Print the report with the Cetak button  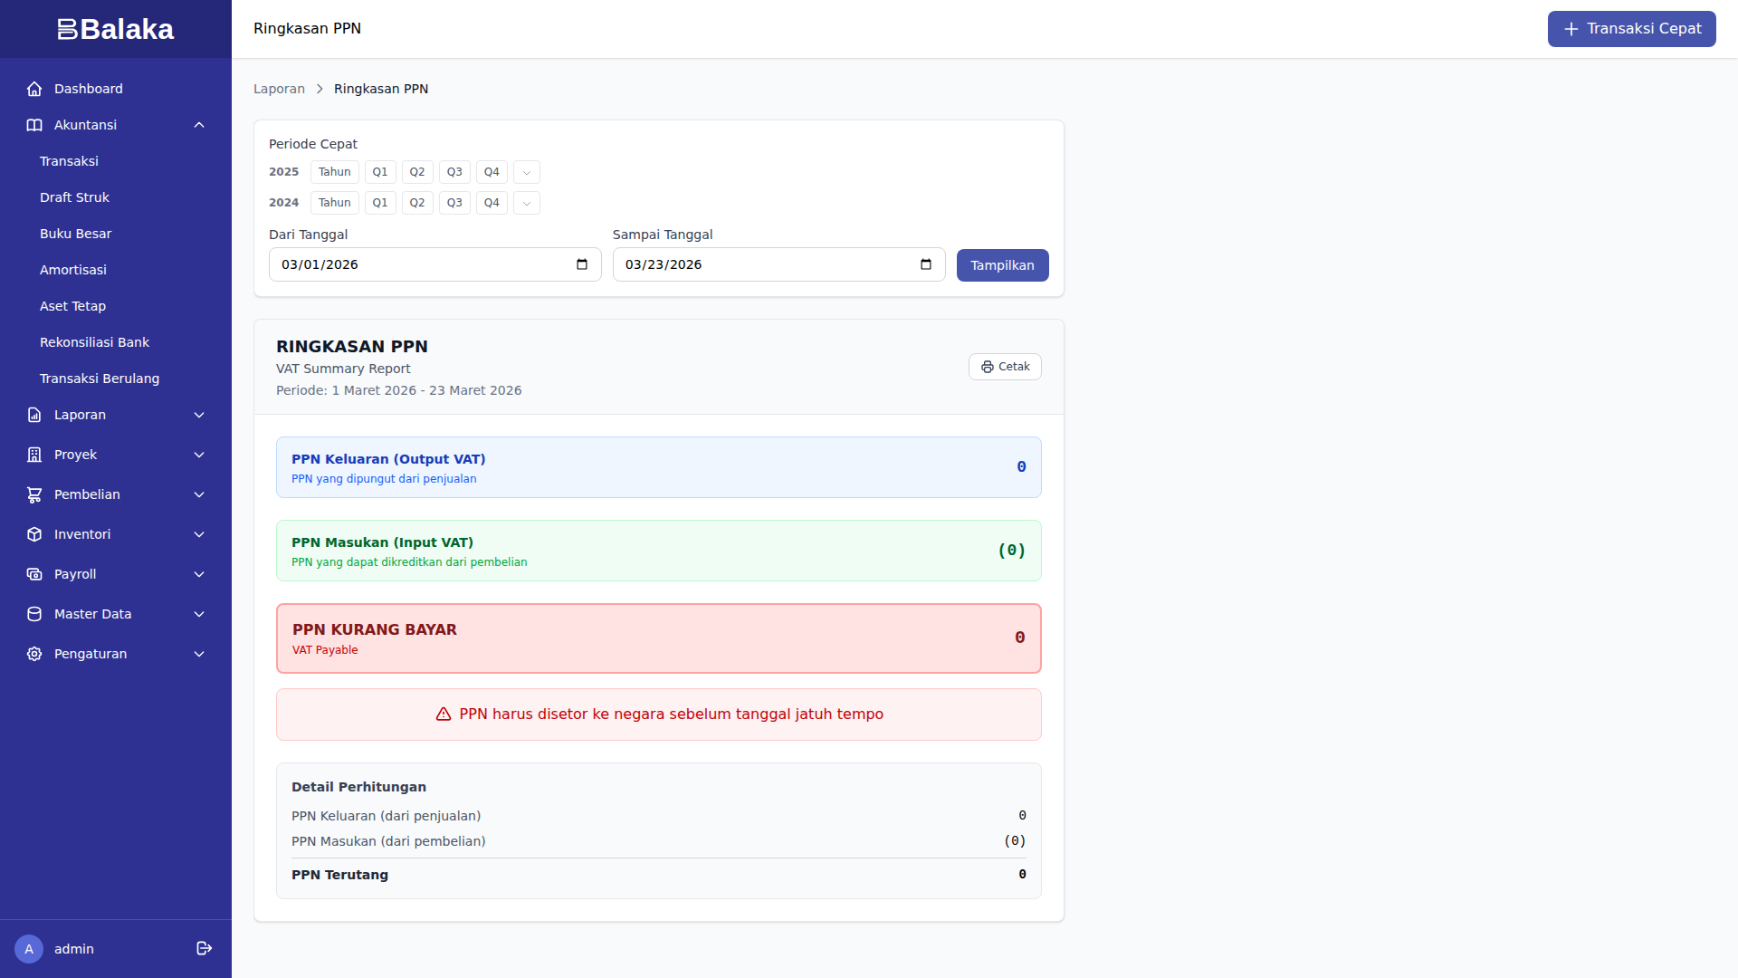(x=1005, y=367)
